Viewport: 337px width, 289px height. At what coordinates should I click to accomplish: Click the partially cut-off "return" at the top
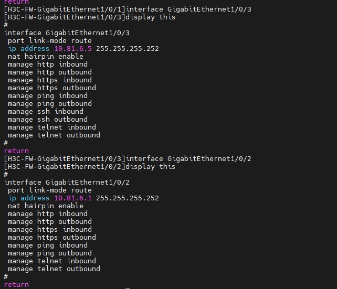[16, 2]
